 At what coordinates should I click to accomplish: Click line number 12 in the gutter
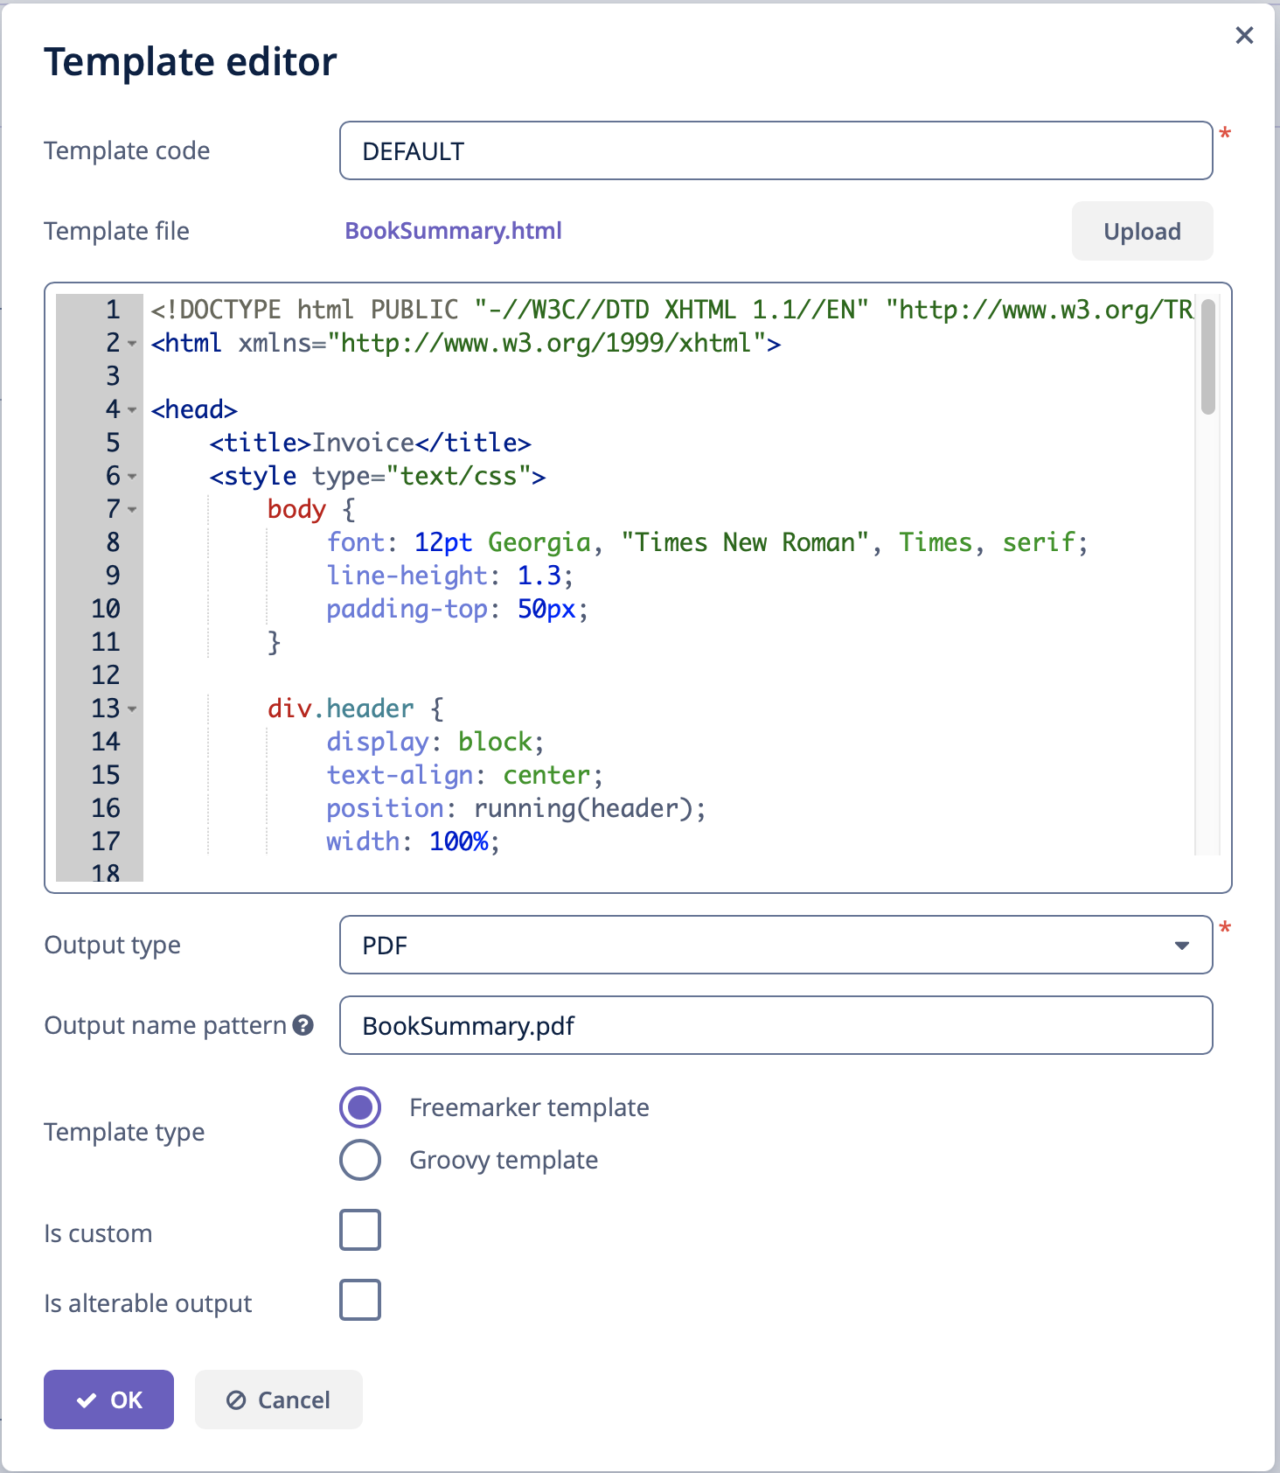(106, 675)
